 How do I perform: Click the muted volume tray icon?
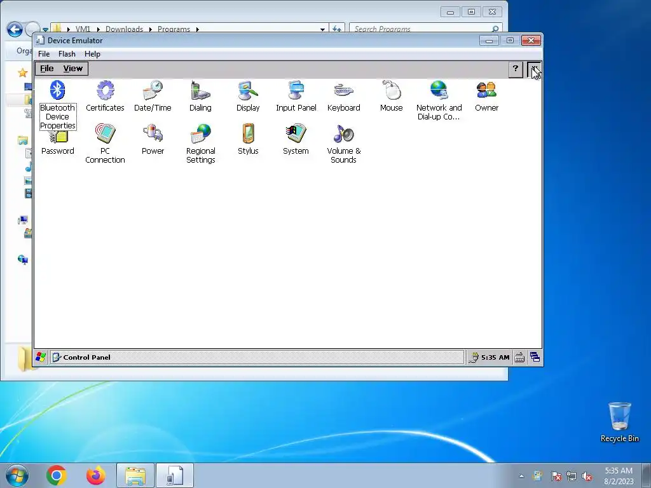click(587, 476)
